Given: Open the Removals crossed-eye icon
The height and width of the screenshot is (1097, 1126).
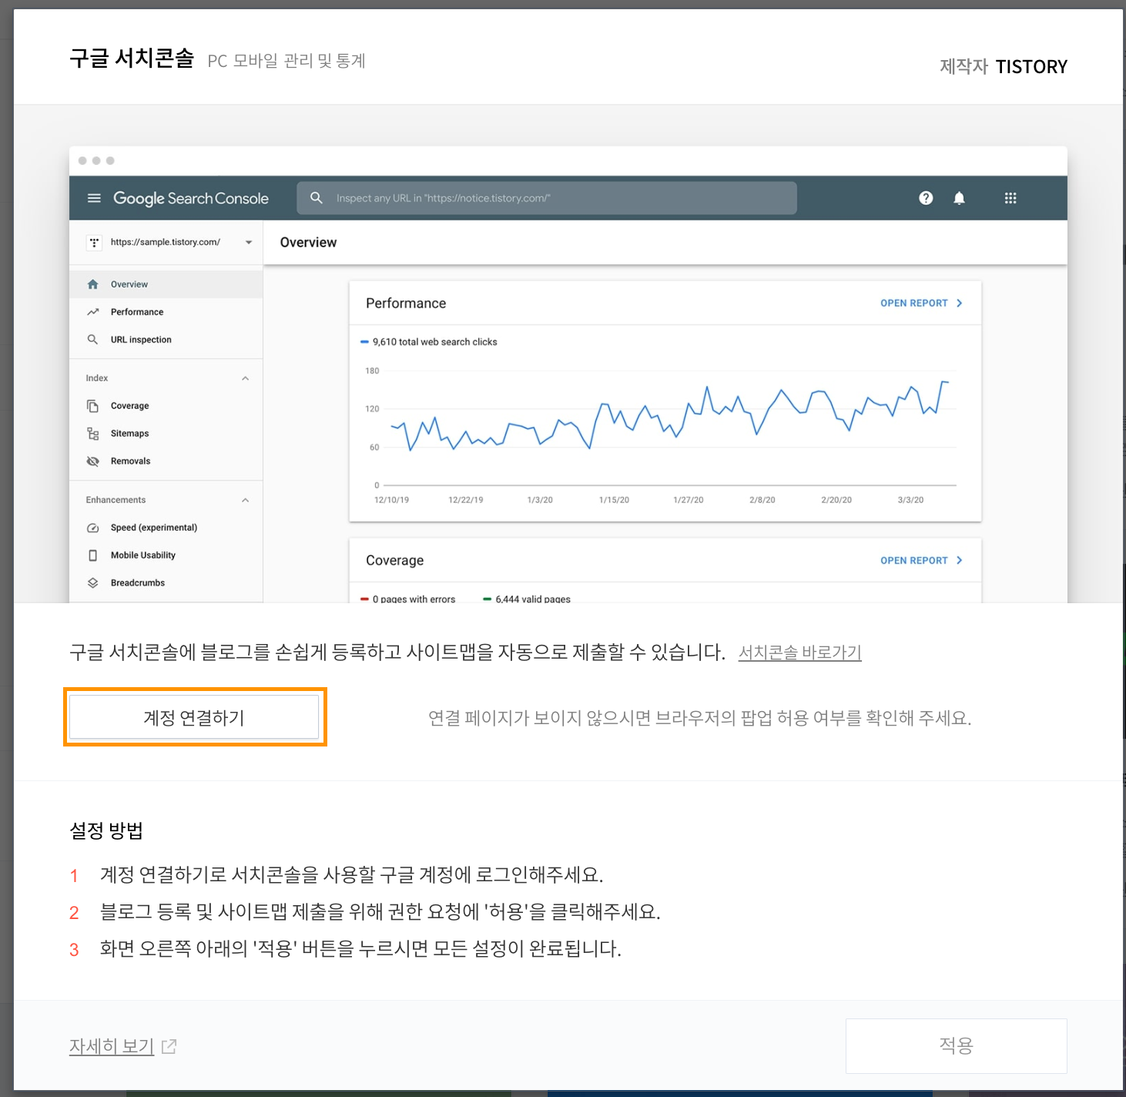Looking at the screenshot, I should (x=92, y=461).
